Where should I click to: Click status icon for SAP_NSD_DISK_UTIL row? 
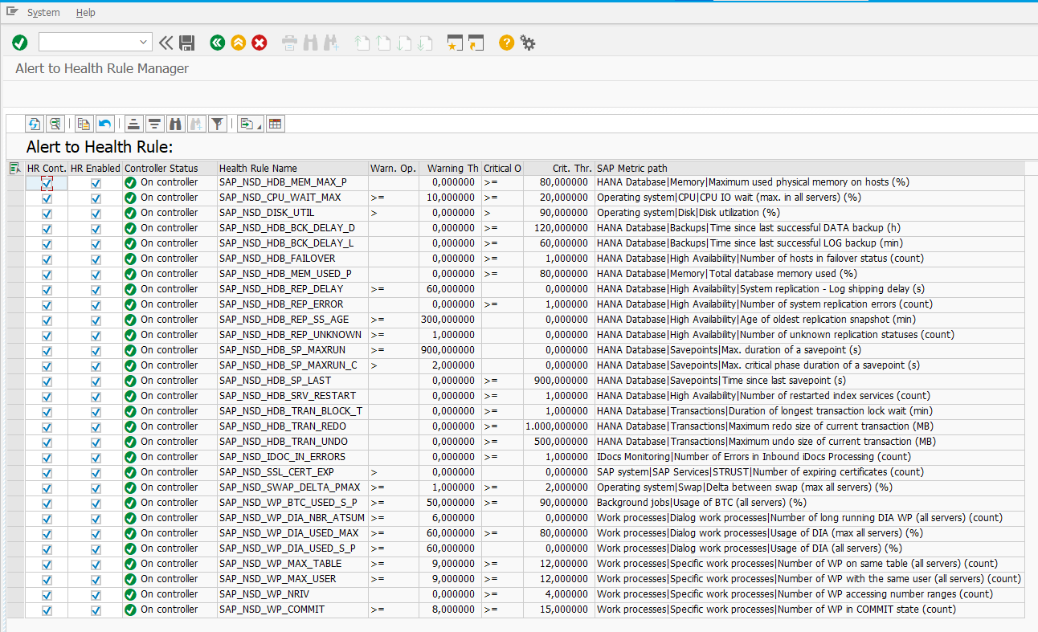pos(130,213)
